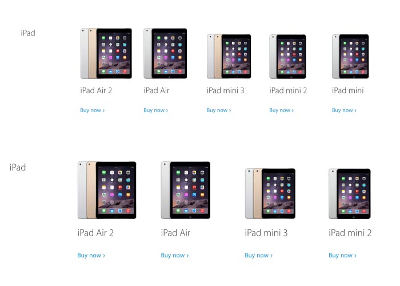Screen dimensions: 400x286
Task: Click Buy now under bottom iPad mini 3
Action: pos(259,255)
